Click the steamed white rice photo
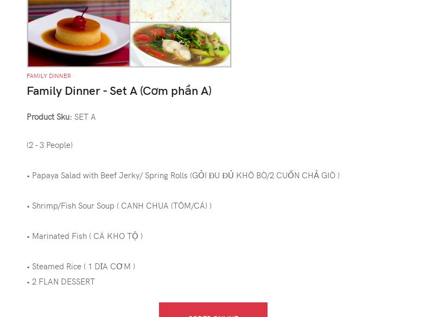Screen dimensions: 426x317 click(180, 11)
